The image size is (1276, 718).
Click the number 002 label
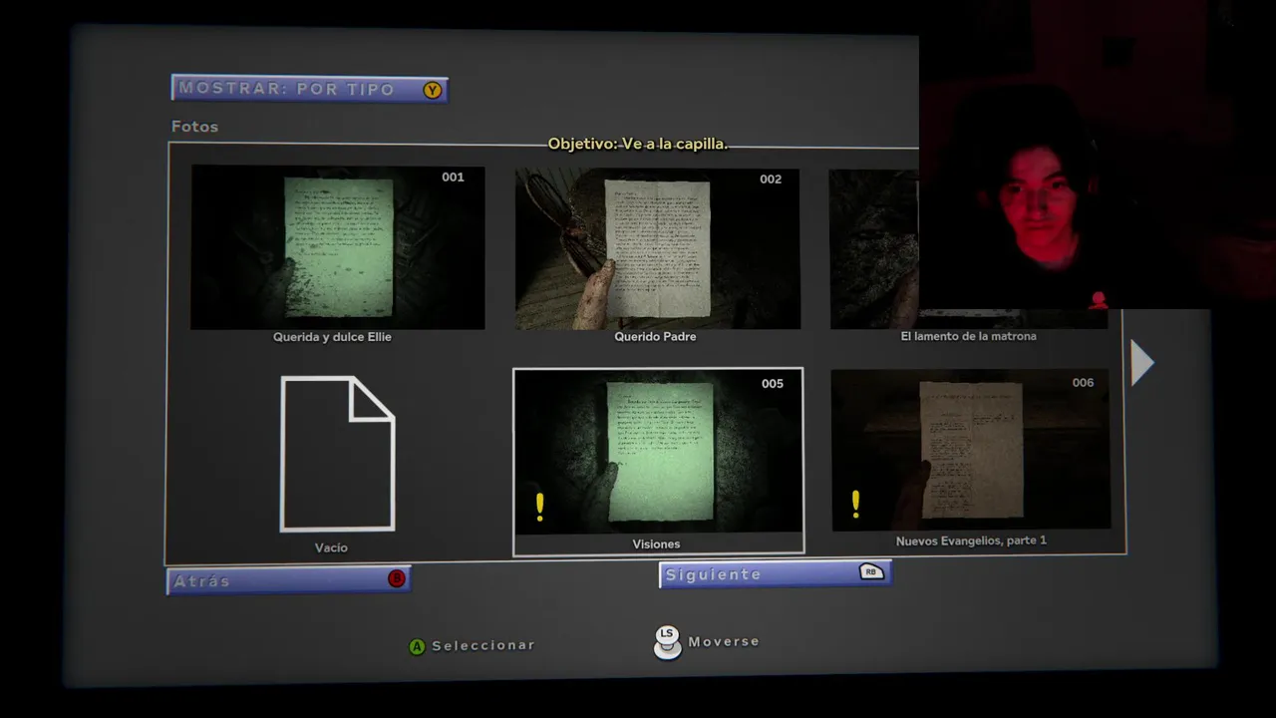pyautogui.click(x=770, y=179)
